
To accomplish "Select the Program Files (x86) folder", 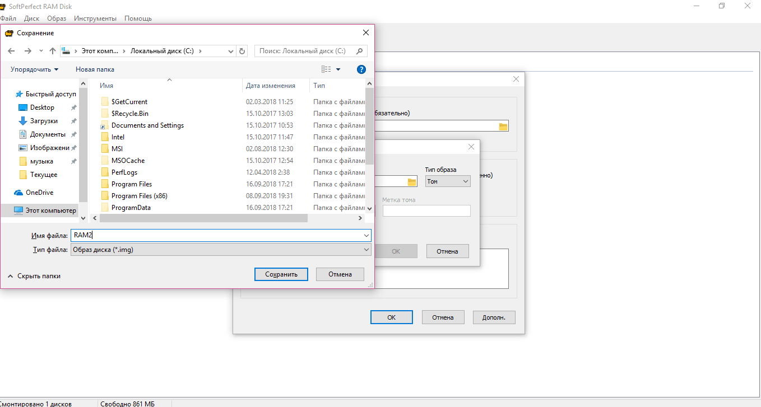I will point(140,196).
